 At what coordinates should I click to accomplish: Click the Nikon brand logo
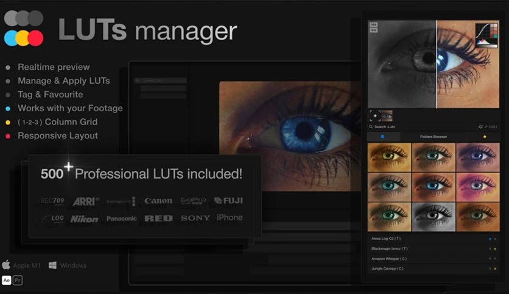point(85,219)
